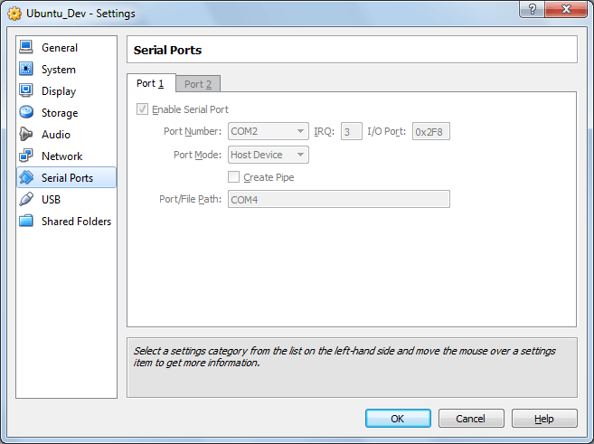Switch to the Port 2 tab

point(198,84)
